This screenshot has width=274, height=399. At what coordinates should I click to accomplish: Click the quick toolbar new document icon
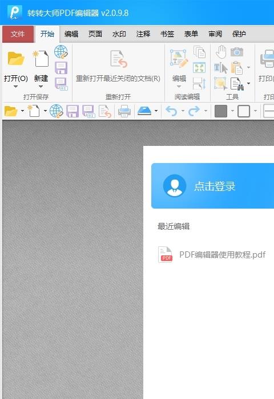(x=34, y=111)
